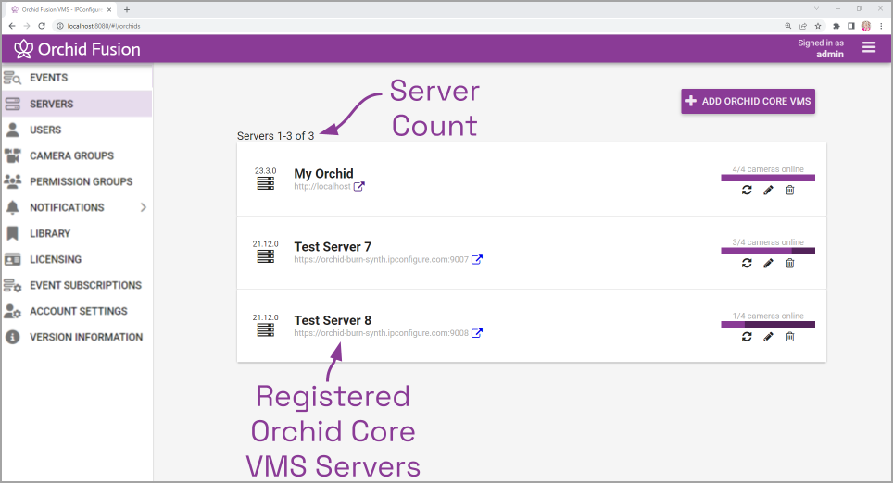The height and width of the screenshot is (483, 893).
Task: Click the Test Server 8 name
Action: point(333,320)
